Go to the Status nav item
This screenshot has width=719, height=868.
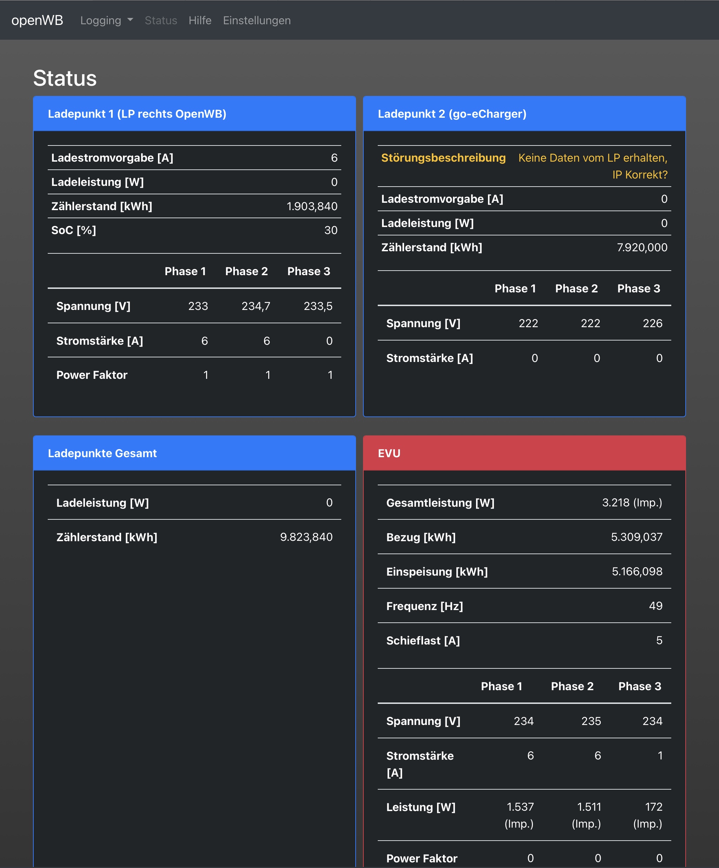coord(161,20)
